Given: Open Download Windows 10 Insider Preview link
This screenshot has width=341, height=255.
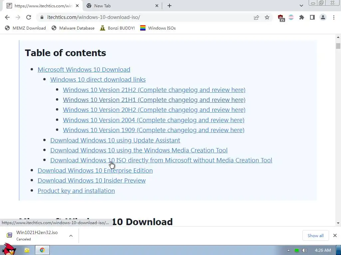Looking at the screenshot, I should (92, 180).
